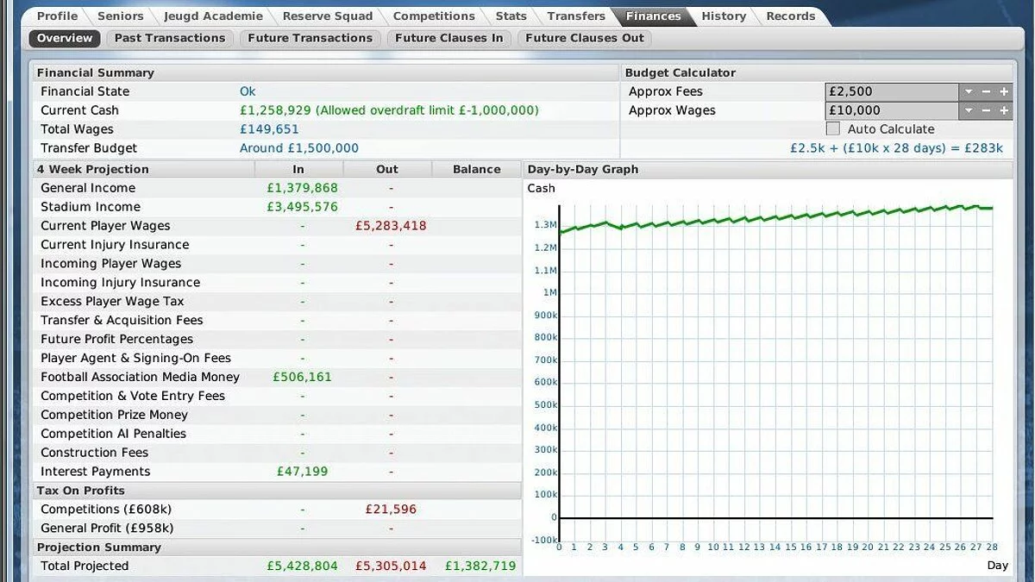Viewport: 1035px width, 582px height.
Task: Open the Approx Wages dropdown arrow
Action: click(969, 110)
